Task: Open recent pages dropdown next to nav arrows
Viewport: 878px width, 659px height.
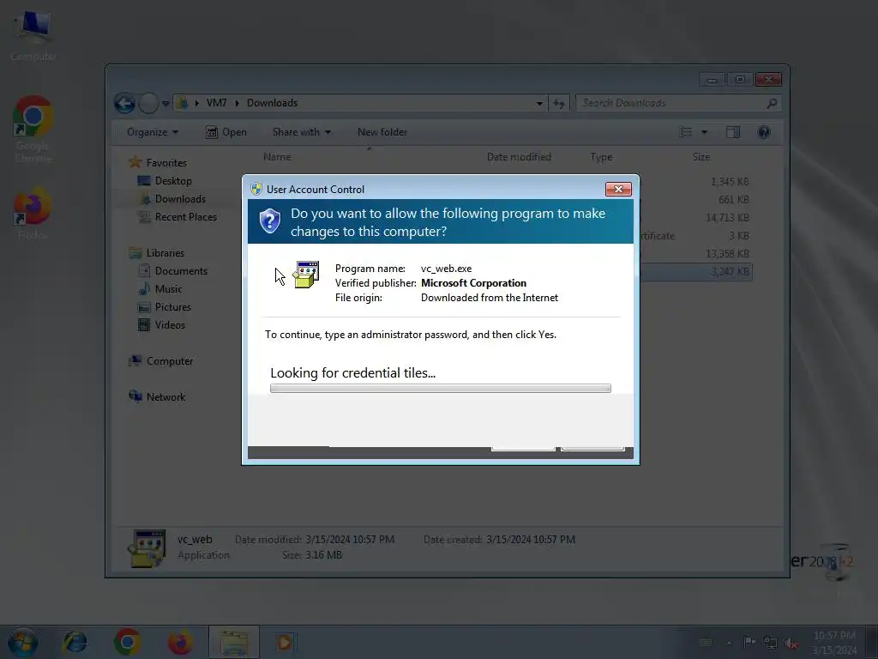Action: coord(165,104)
